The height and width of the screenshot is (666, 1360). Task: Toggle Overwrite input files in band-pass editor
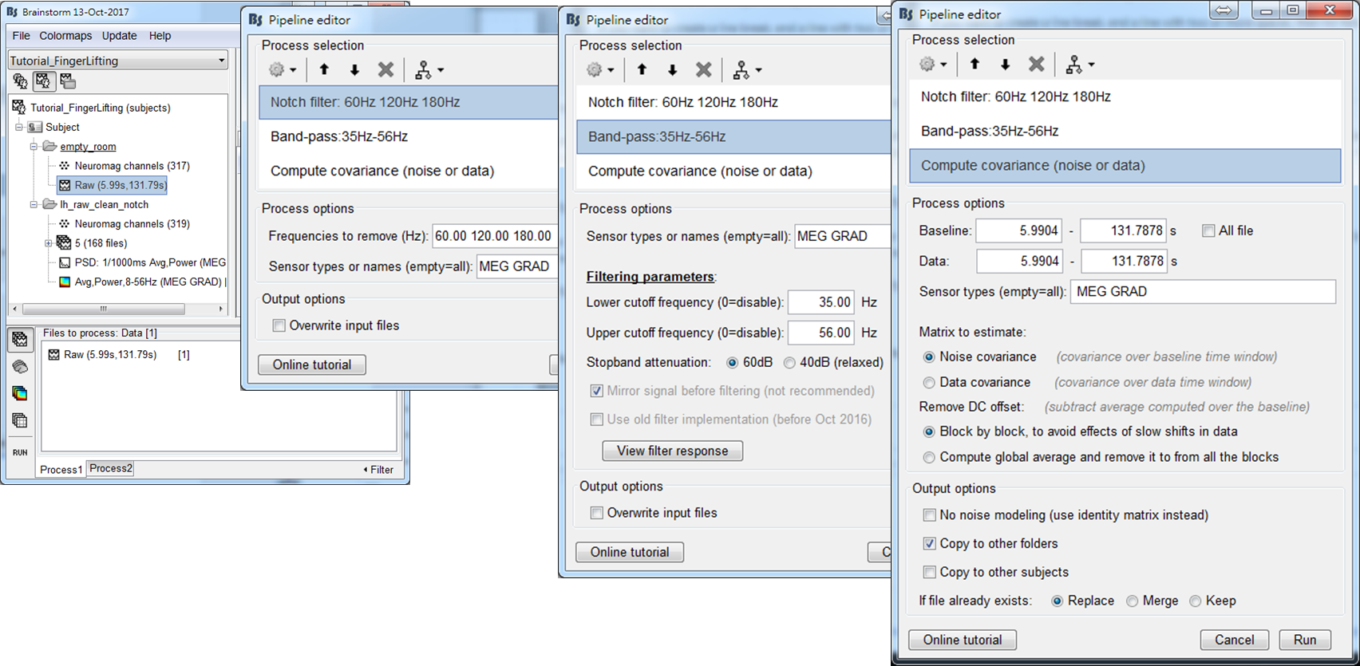[596, 513]
